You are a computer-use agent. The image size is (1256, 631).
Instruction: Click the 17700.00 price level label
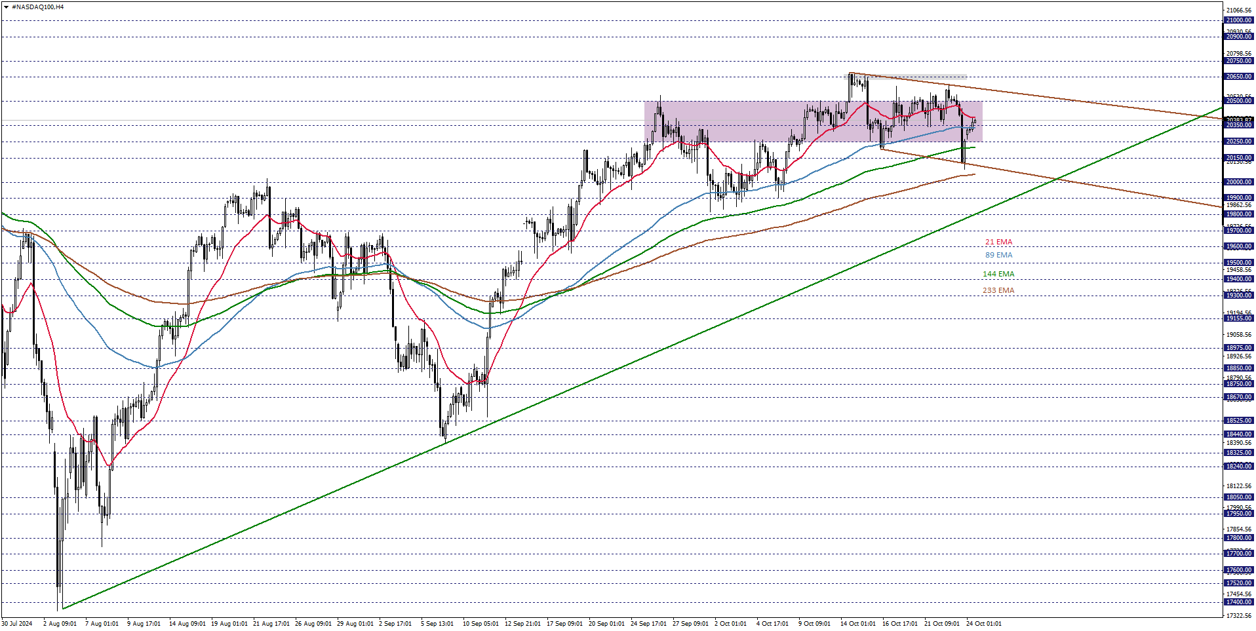(1238, 554)
